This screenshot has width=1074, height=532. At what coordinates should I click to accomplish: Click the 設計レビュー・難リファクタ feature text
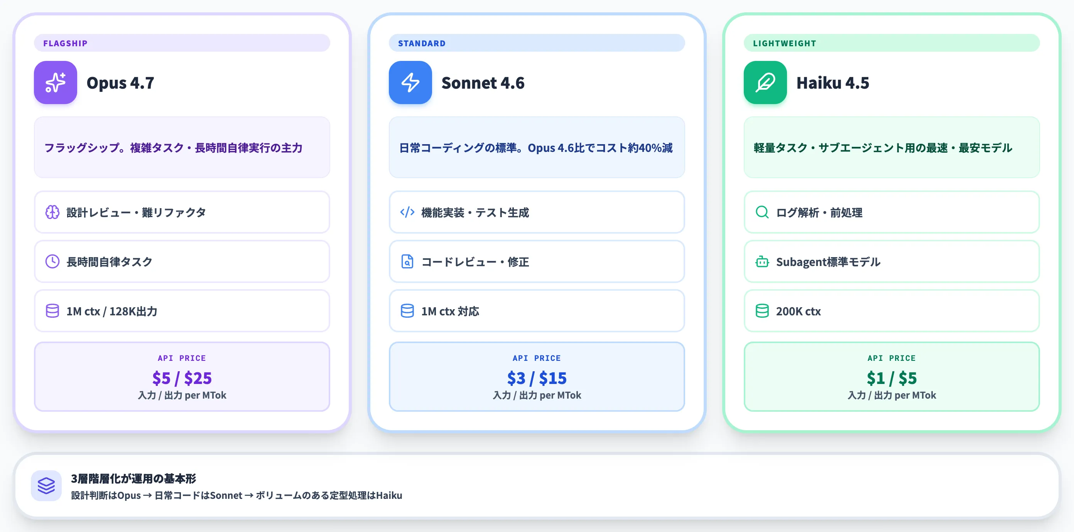[136, 212]
